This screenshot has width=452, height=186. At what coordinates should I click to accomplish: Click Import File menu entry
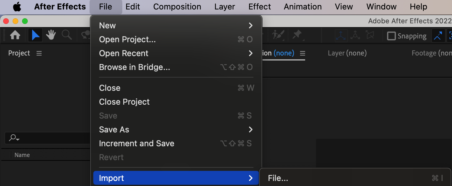pos(278,178)
